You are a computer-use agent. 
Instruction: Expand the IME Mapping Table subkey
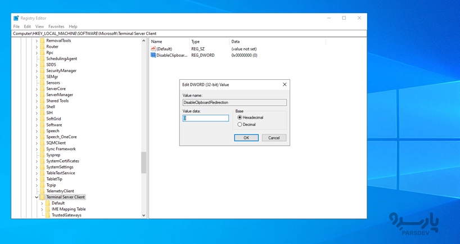[x=42, y=209]
